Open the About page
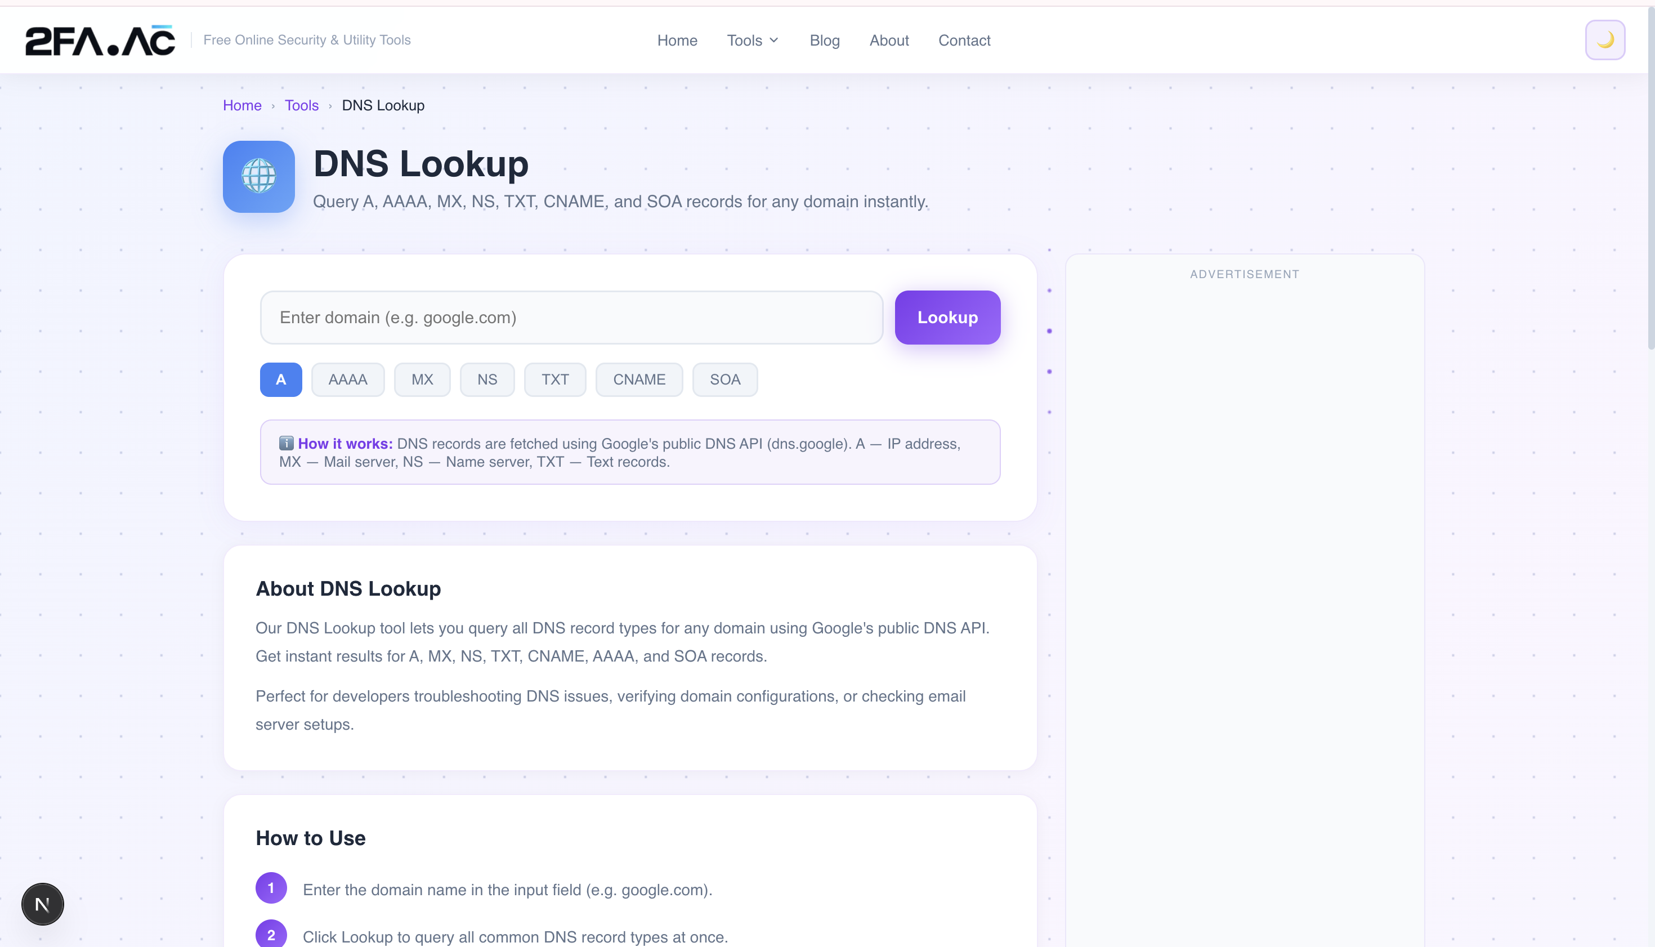The image size is (1655, 947). [x=889, y=41]
